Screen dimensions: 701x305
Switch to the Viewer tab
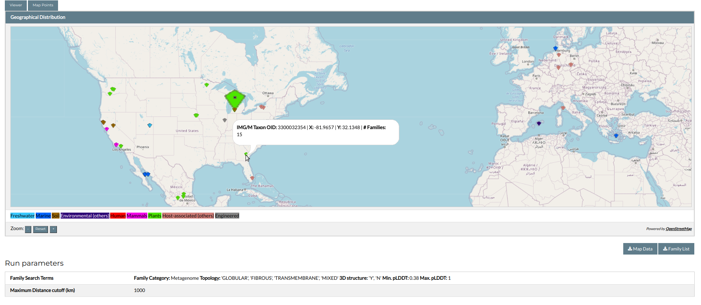pyautogui.click(x=16, y=5)
